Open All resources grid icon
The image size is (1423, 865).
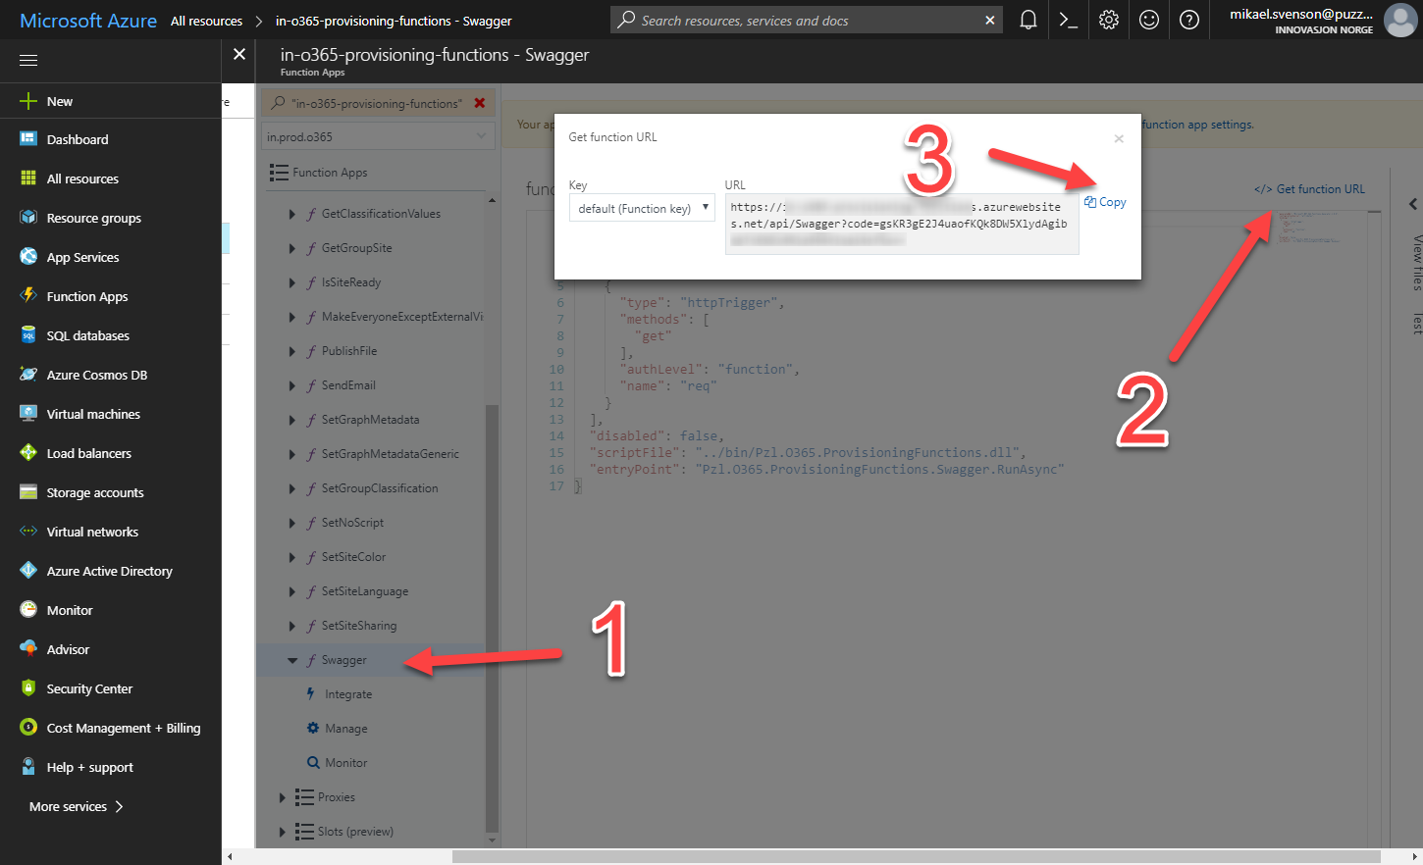pyautogui.click(x=28, y=178)
